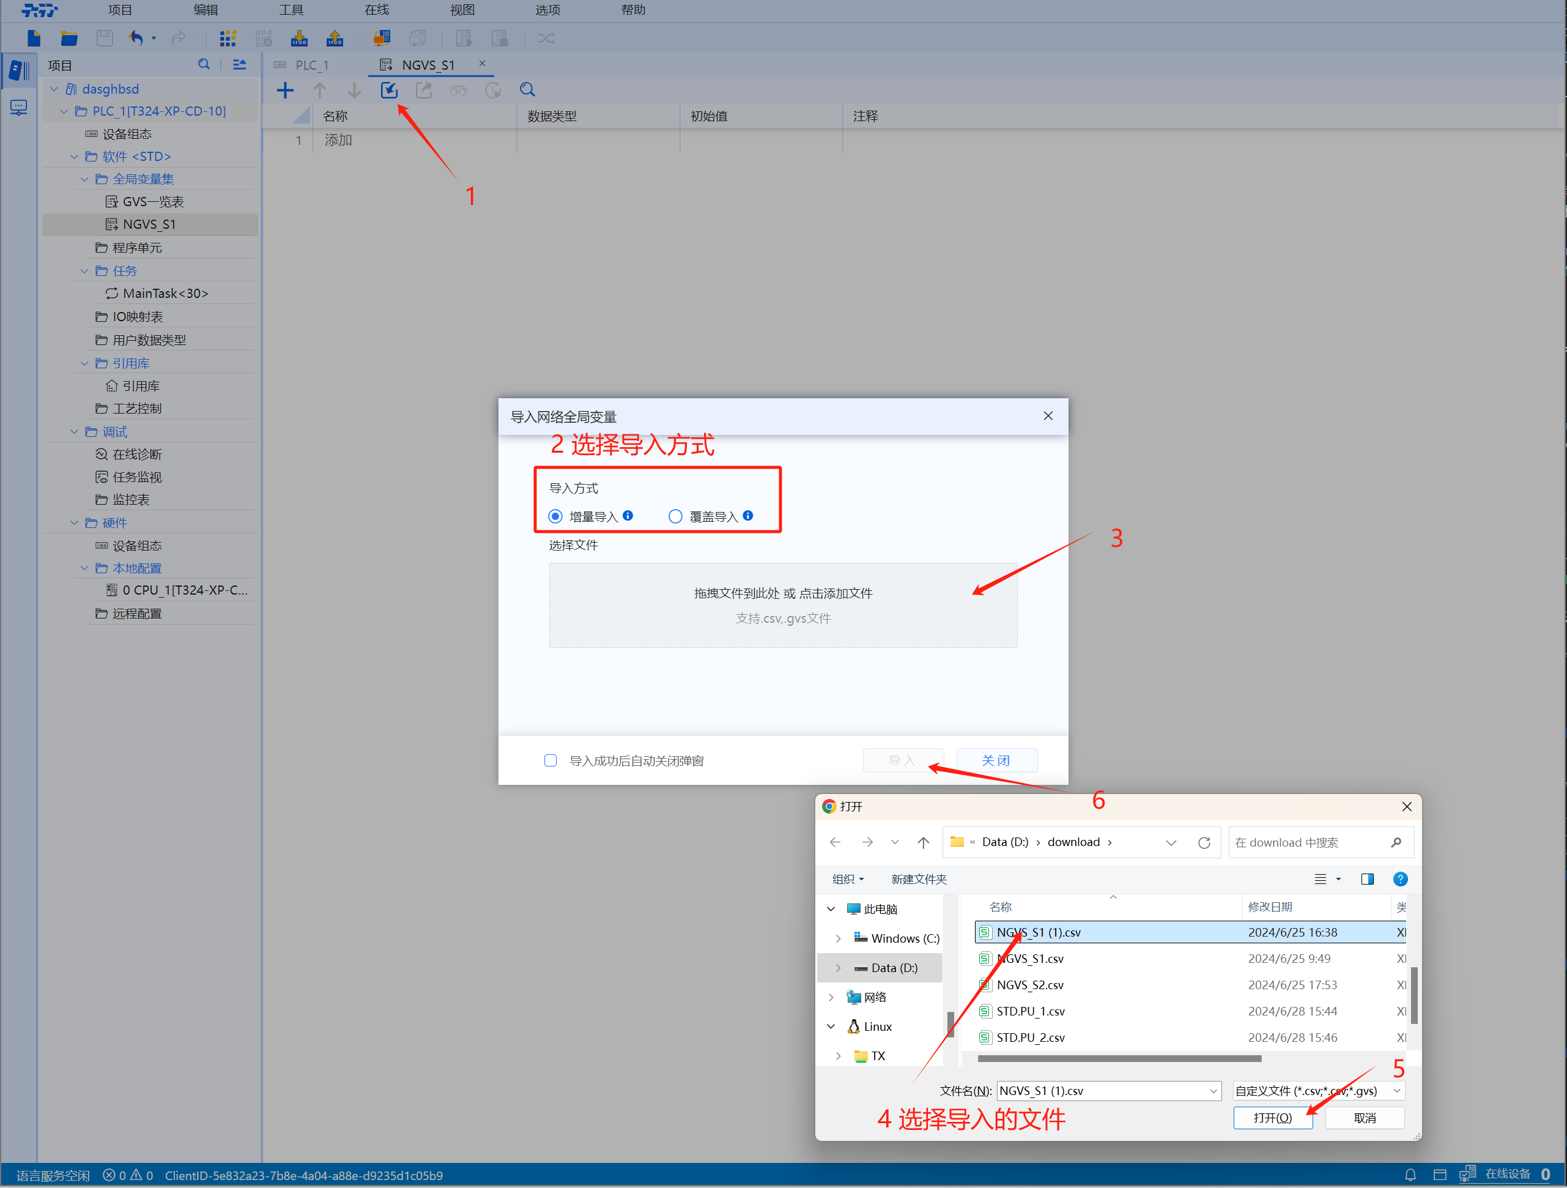Click the file list horizontal scrollbar
Viewport: 1567px width, 1188px height.
click(x=1119, y=1059)
